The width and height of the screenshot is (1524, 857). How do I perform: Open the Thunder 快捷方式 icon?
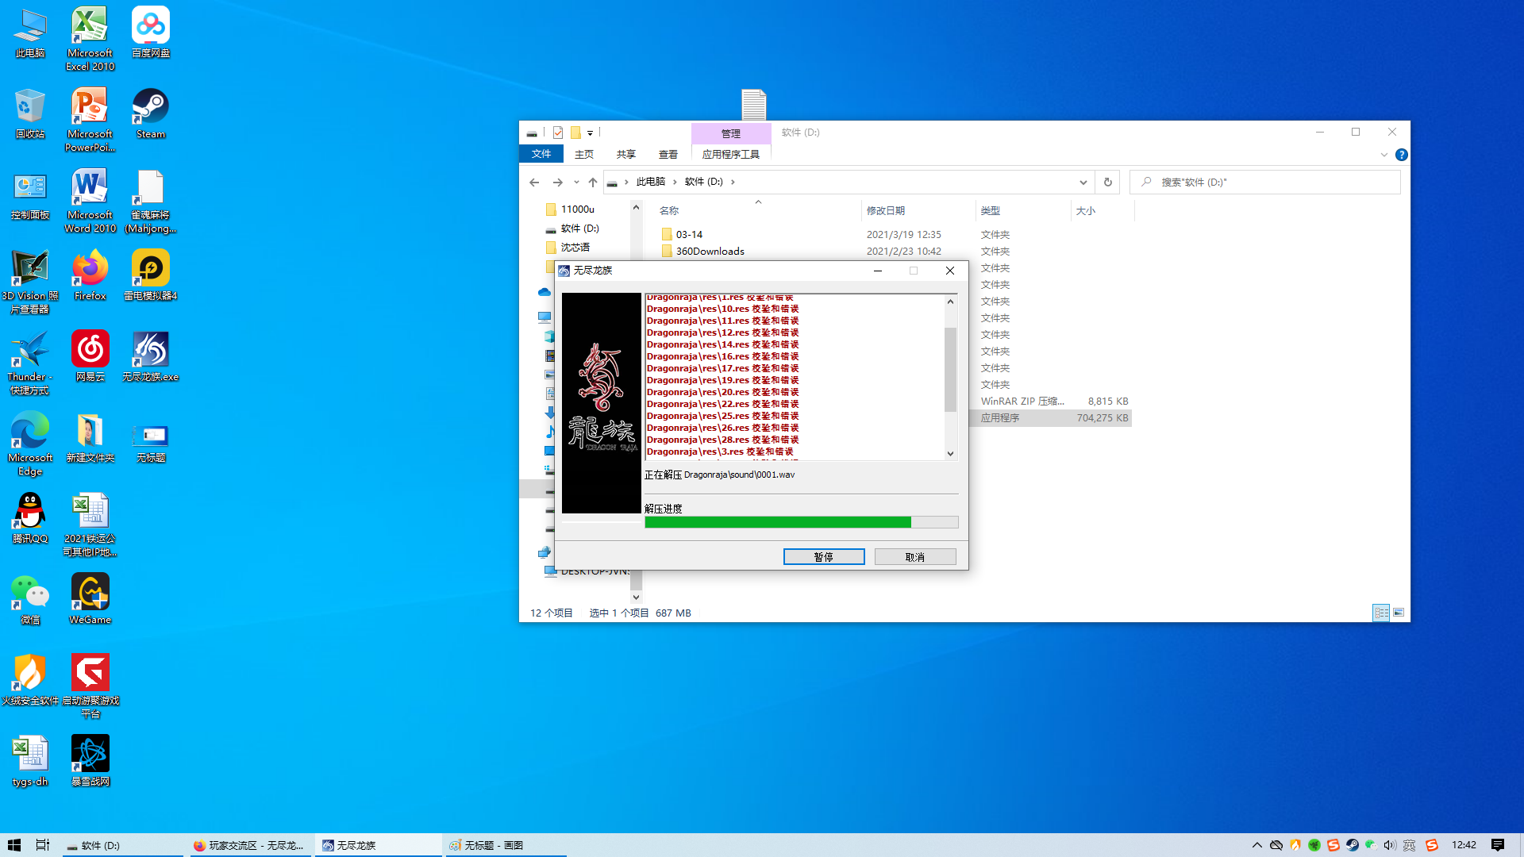click(x=30, y=363)
